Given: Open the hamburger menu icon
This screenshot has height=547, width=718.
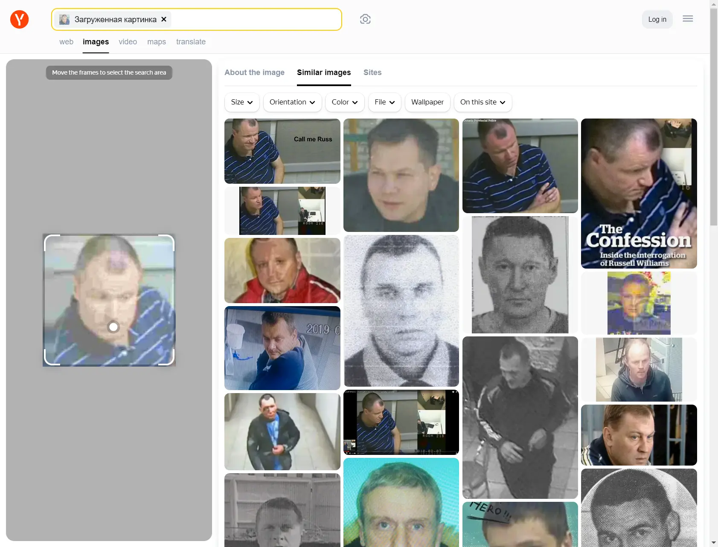Looking at the screenshot, I should pyautogui.click(x=688, y=19).
